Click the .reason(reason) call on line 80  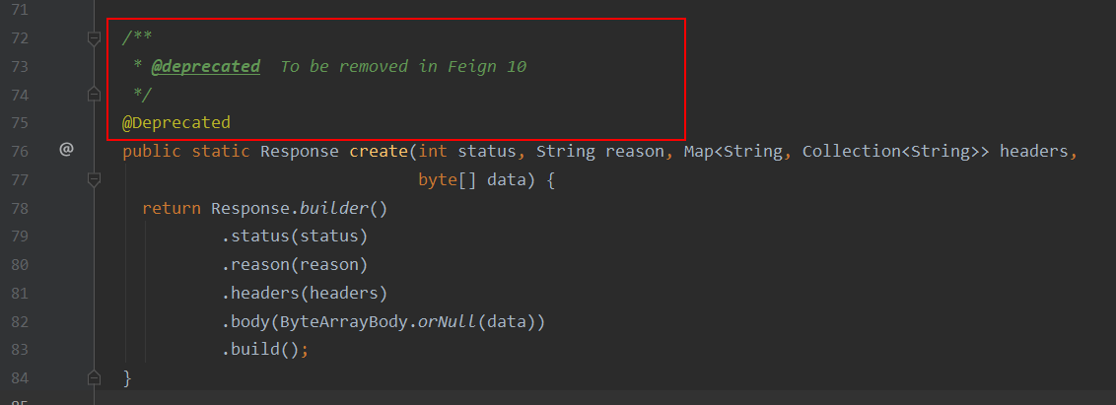(x=294, y=265)
